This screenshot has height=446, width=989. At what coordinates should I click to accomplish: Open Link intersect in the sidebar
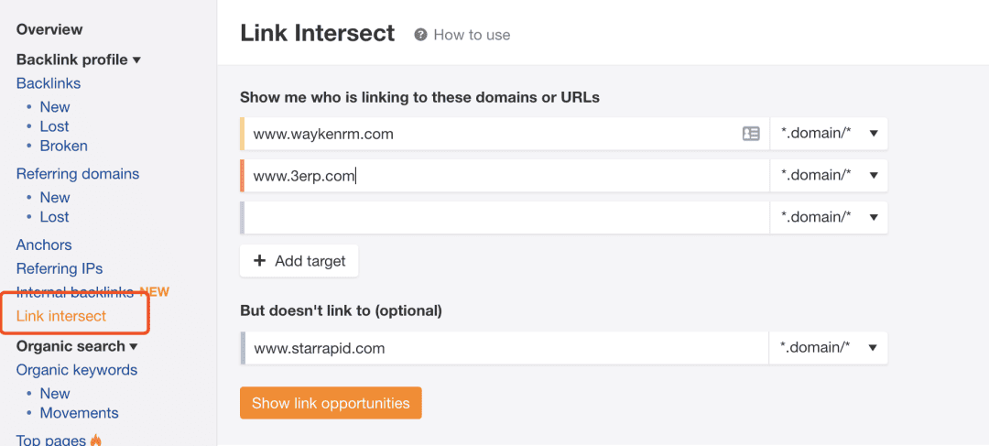[x=61, y=316]
